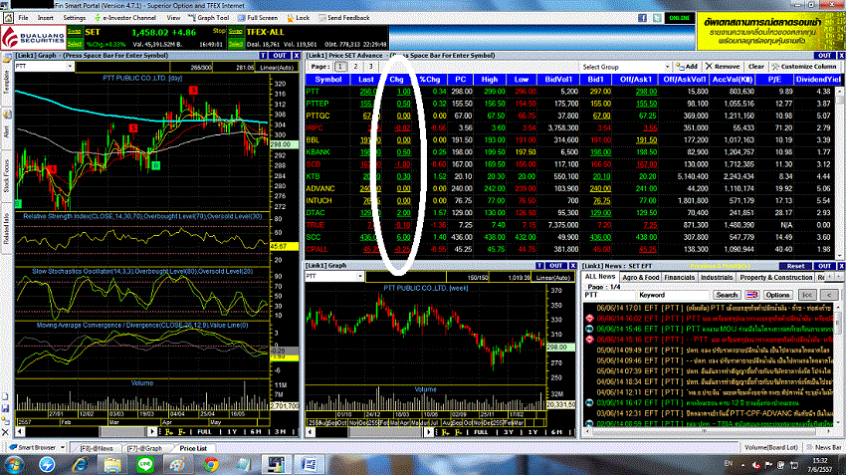Open the Insert menu
The height and width of the screenshot is (475, 846).
[x=46, y=18]
